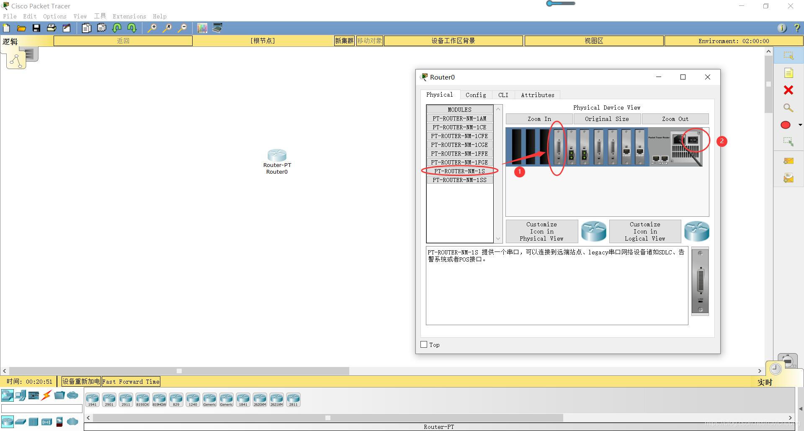
Task: Pick the 1941 router device
Action: pyautogui.click(x=92, y=400)
